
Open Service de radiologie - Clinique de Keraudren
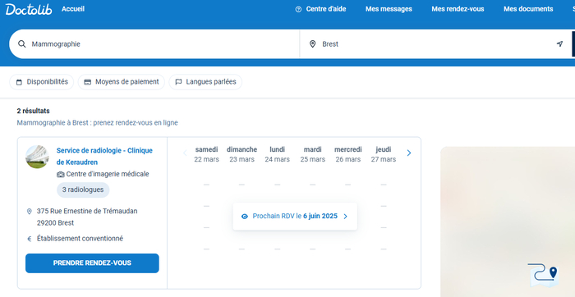tap(104, 157)
